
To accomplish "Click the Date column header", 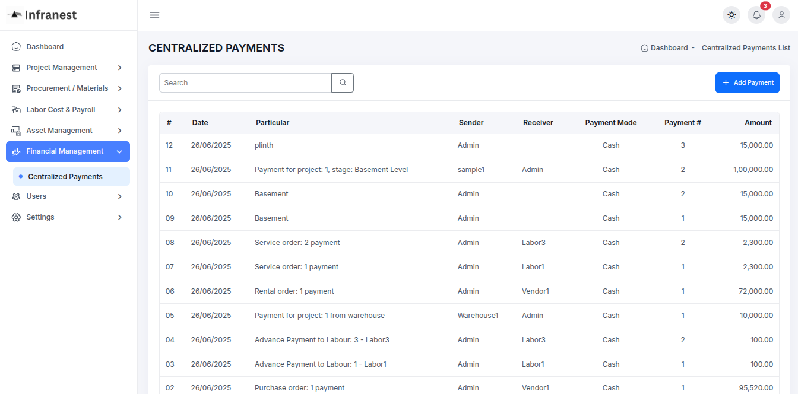I will pyautogui.click(x=200, y=123).
